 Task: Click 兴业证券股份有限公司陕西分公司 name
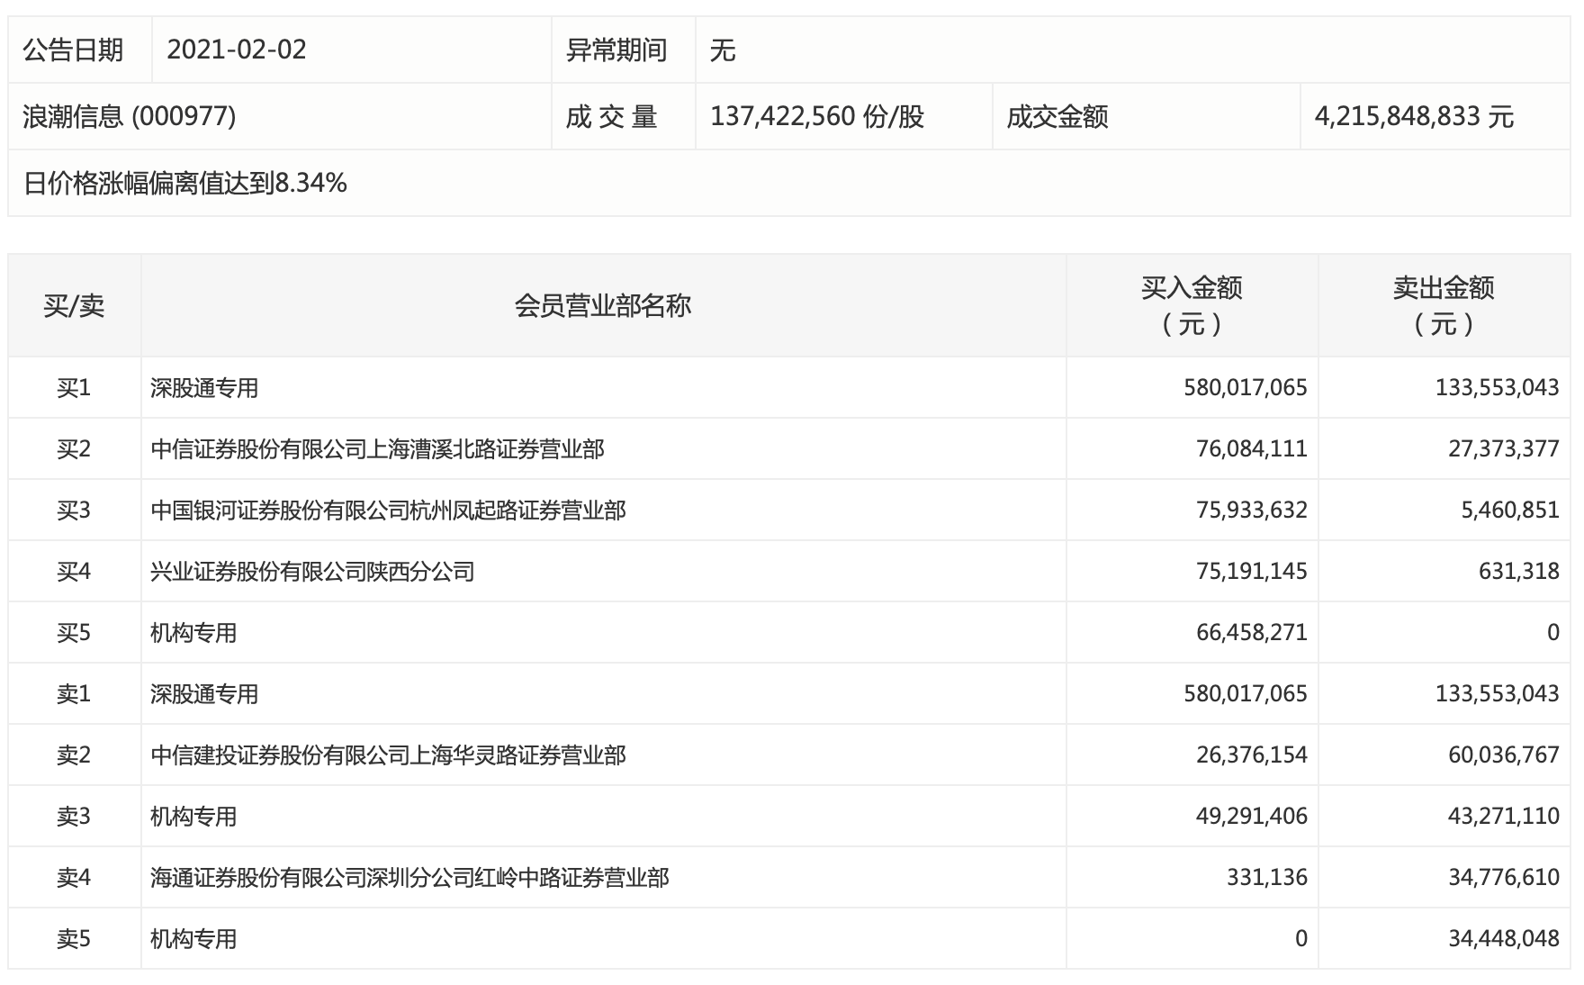point(312,571)
